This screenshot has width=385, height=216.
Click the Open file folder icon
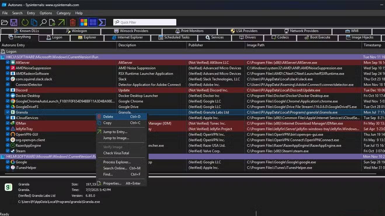tap(4, 22)
